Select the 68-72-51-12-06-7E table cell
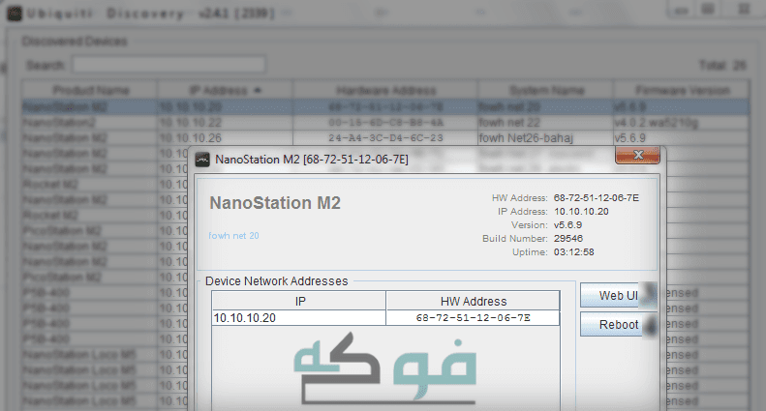Image resolution: width=766 pixels, height=411 pixels. click(x=473, y=318)
